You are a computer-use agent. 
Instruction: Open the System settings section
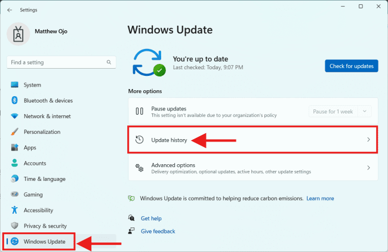(x=32, y=85)
